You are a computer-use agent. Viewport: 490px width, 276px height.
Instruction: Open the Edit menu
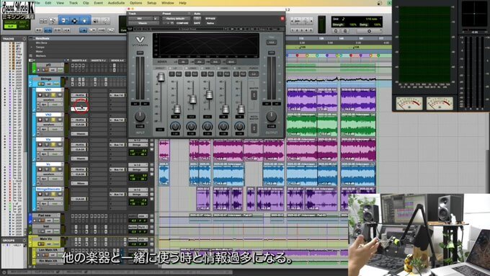(x=48, y=3)
